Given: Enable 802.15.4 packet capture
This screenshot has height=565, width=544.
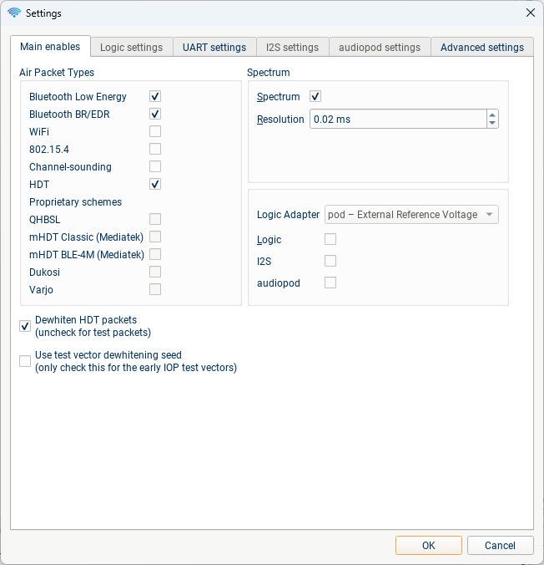Looking at the screenshot, I should coord(155,149).
